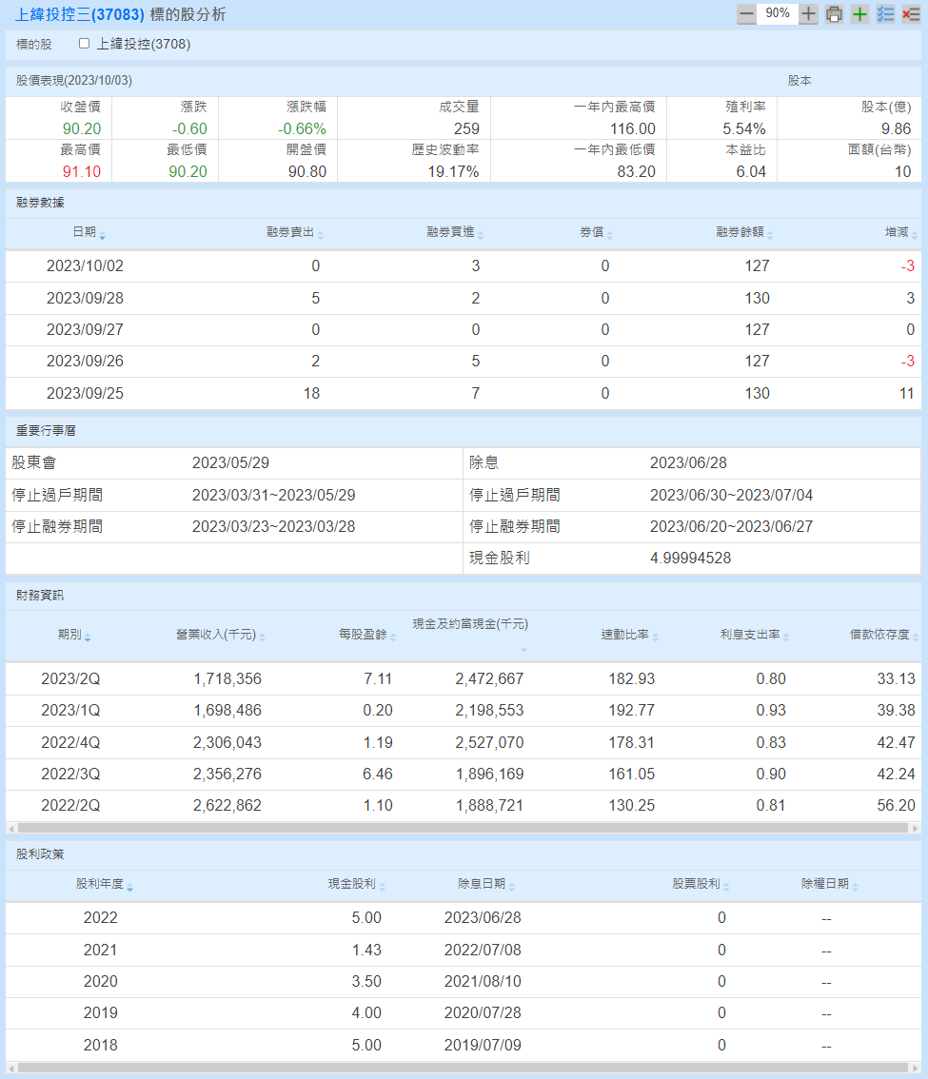Sort dividend table by 股利年度 header

pyautogui.click(x=104, y=885)
